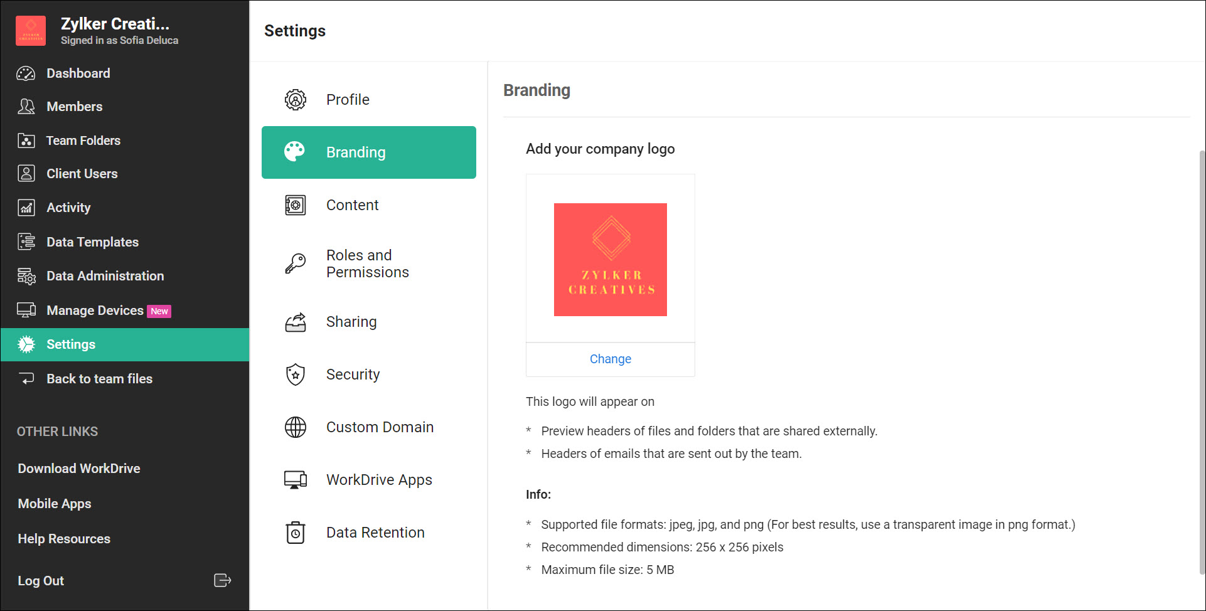The height and width of the screenshot is (611, 1206).
Task: Click the Data Templates icon
Action: pos(26,242)
